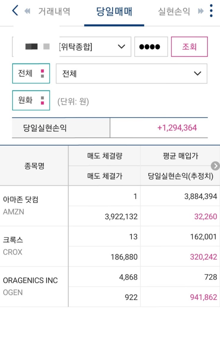Toggle the 전체 filter switch
The height and width of the screenshot is (339, 220).
[x=31, y=73]
